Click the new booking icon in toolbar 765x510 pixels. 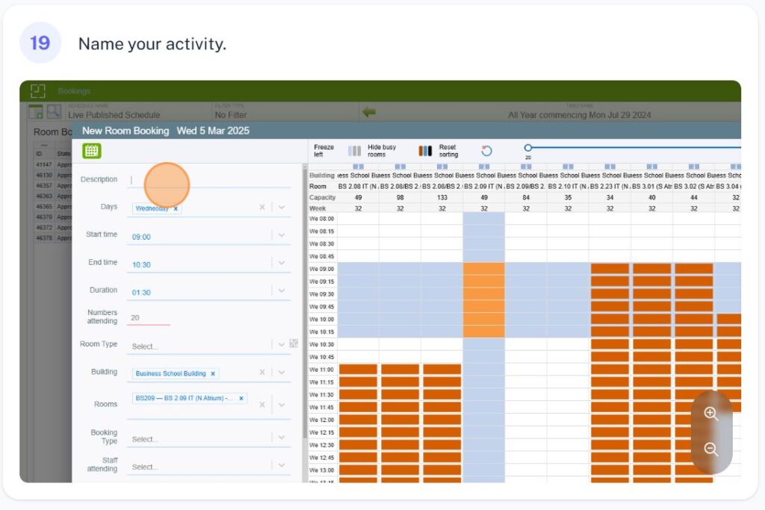pos(35,112)
